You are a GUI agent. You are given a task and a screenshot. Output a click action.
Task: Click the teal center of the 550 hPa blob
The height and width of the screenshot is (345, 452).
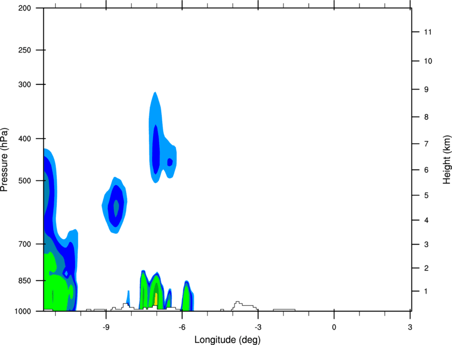pyautogui.click(x=116, y=209)
